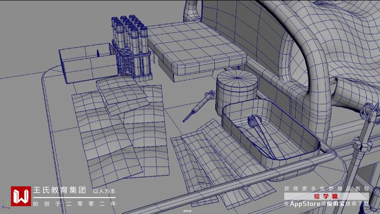Select the hexagonal nut on the right stand

362,144
